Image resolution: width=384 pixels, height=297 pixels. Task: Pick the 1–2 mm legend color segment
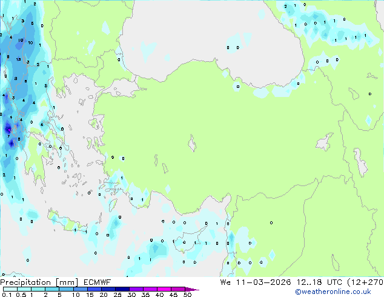click(38, 289)
